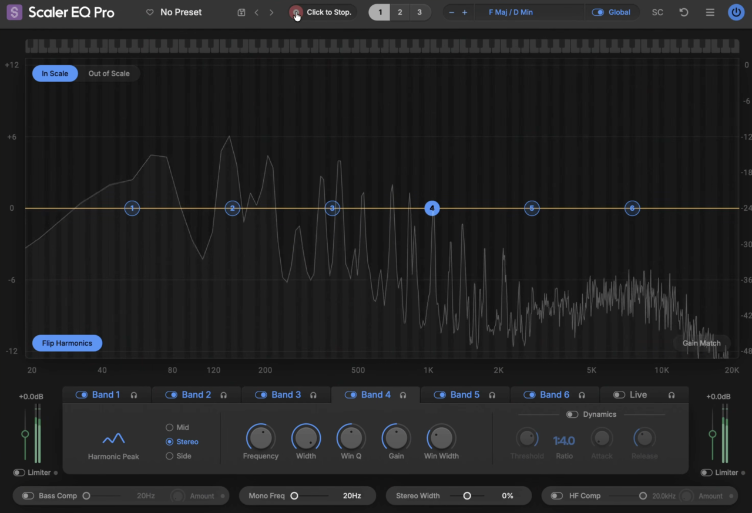The width and height of the screenshot is (752, 513).
Task: Click the save preset icon
Action: click(241, 12)
